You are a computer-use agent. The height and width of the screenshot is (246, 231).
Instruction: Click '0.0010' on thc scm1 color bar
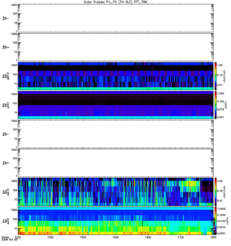[221, 227]
